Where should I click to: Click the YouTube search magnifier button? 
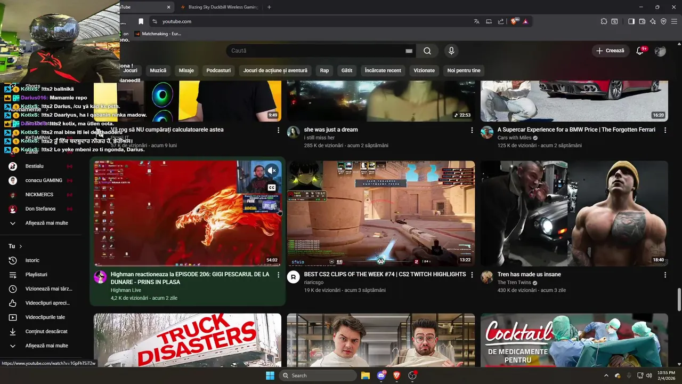tap(427, 51)
